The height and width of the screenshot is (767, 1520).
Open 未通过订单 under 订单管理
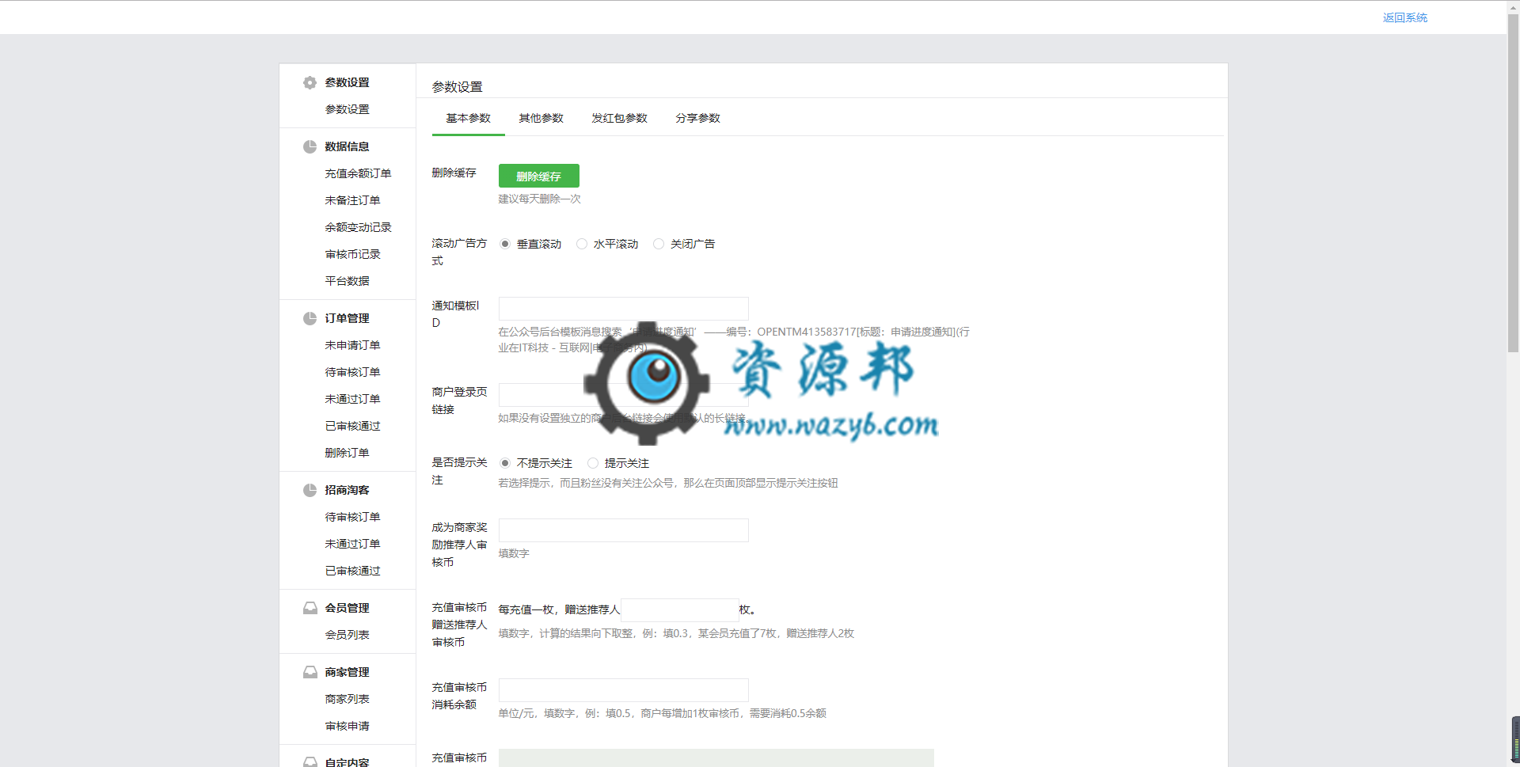(352, 399)
